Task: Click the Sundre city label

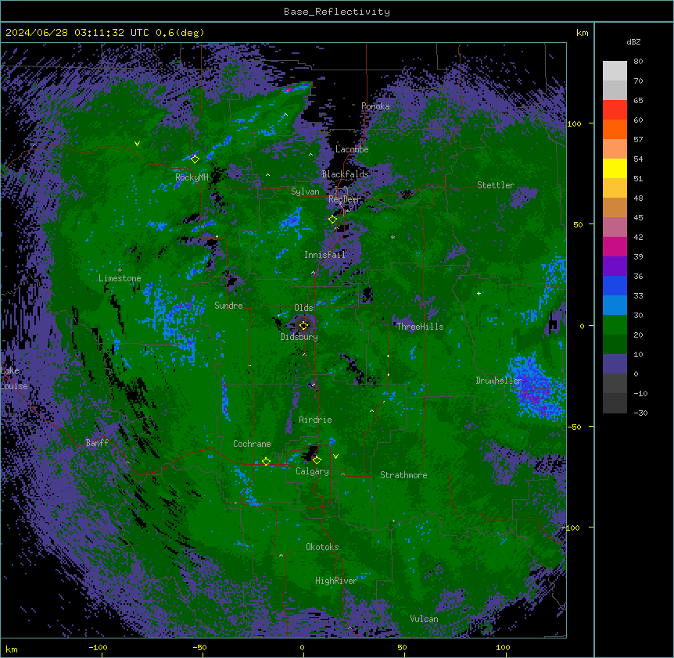Action: 228,306
